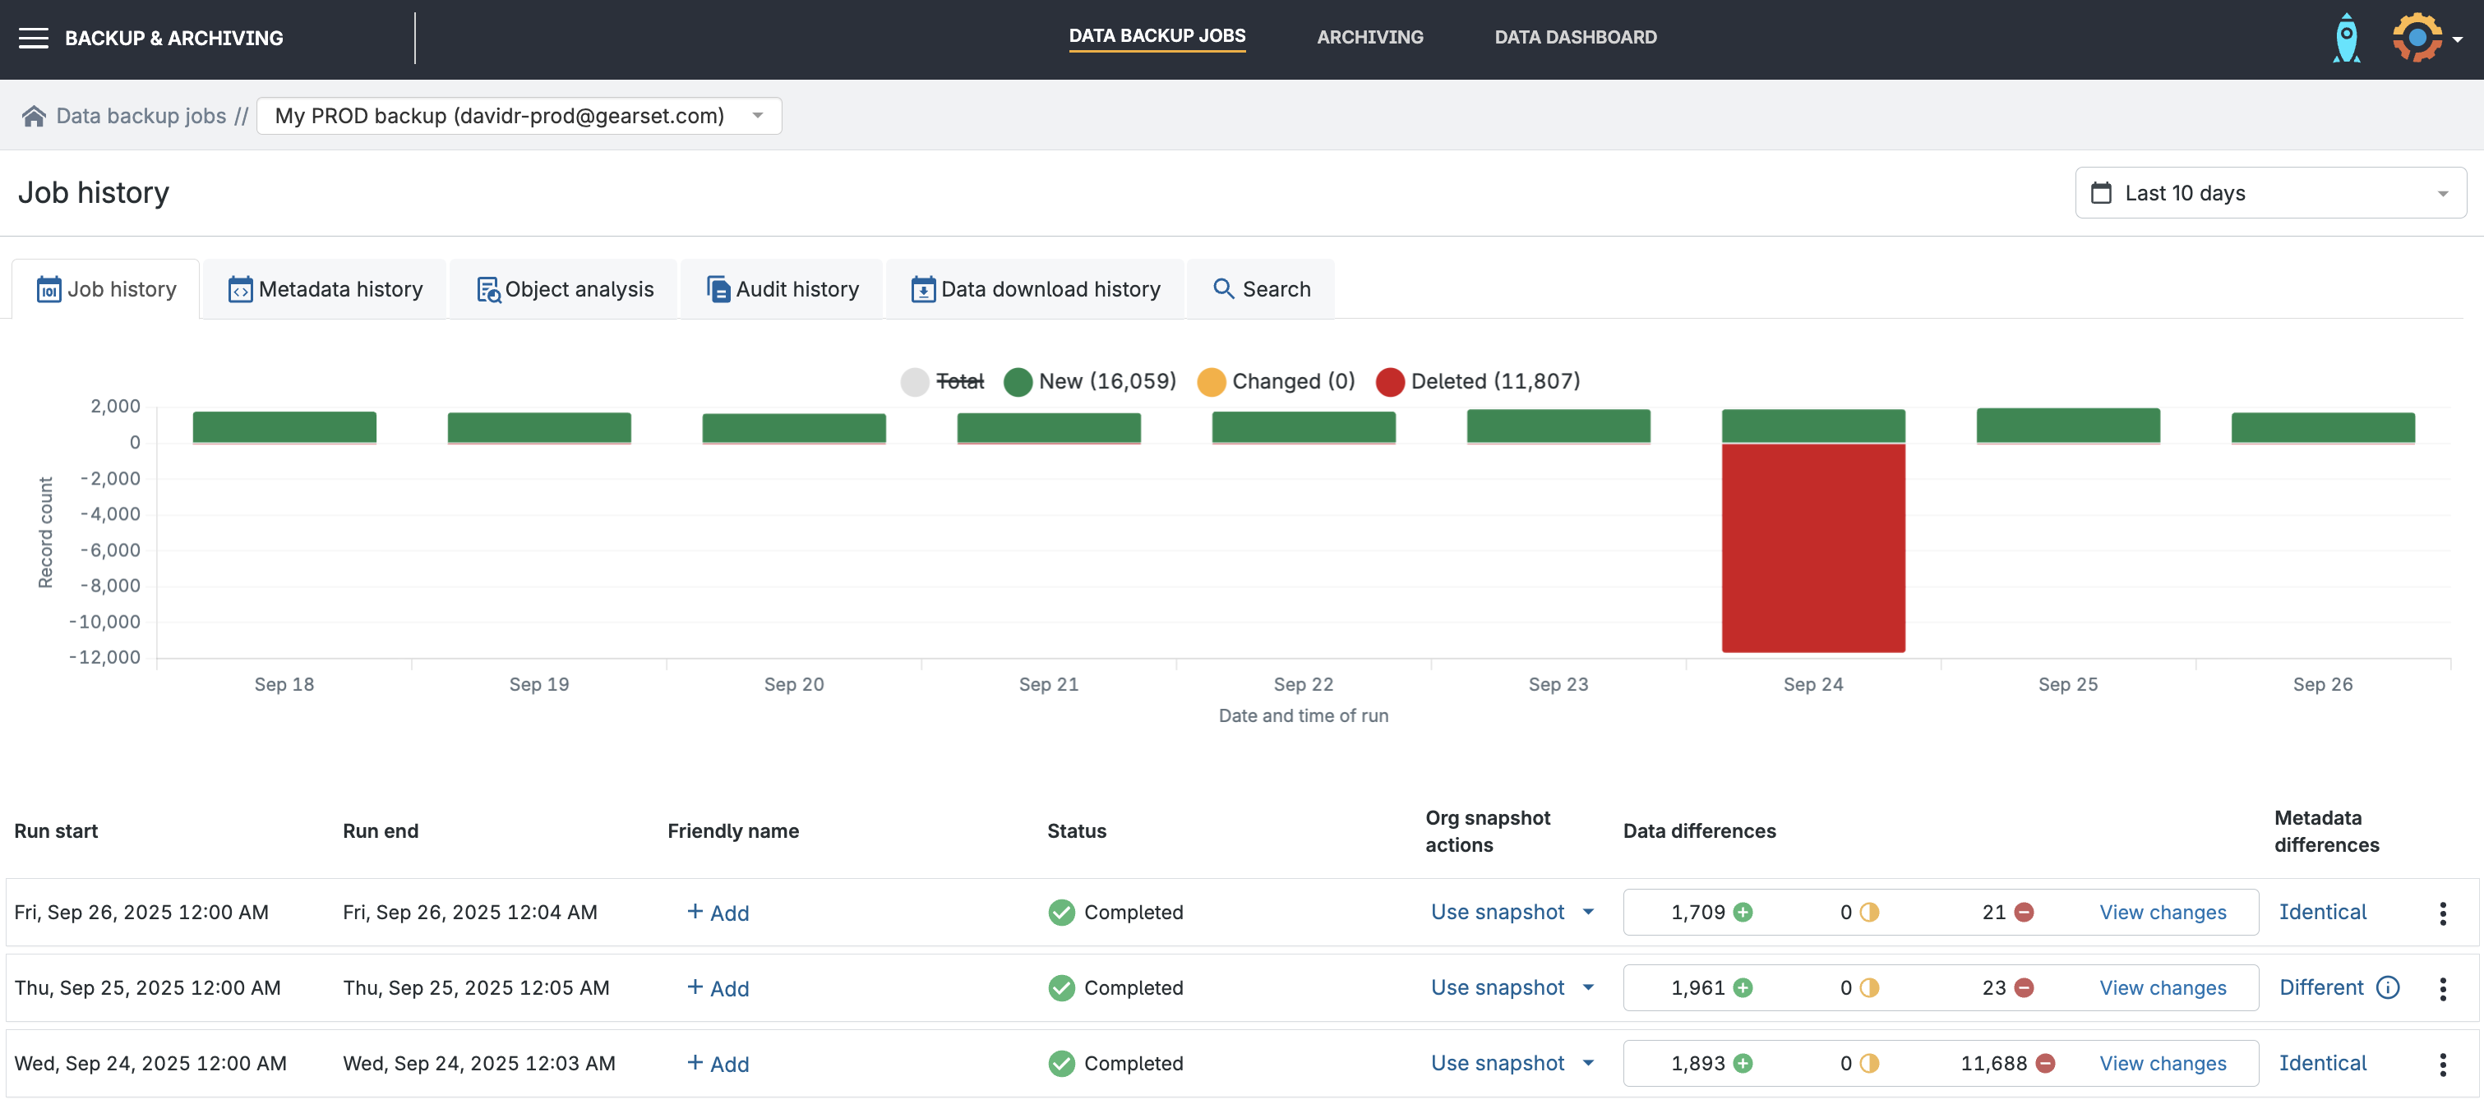The width and height of the screenshot is (2484, 1104).
Task: Open the hamburger navigation menu
Action: pyautogui.click(x=34, y=39)
